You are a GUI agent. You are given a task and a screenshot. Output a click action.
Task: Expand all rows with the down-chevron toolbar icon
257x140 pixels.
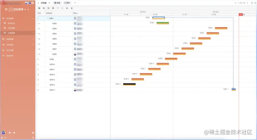point(58,8)
